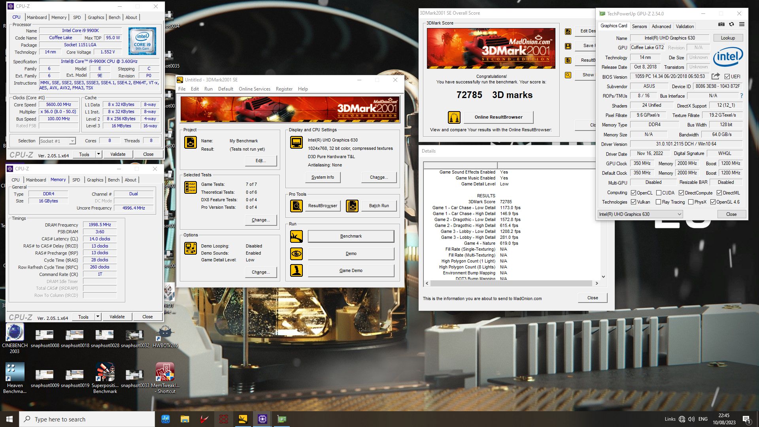
Task: Click the Details vertical scrollbar down arrow
Action: pos(603,277)
